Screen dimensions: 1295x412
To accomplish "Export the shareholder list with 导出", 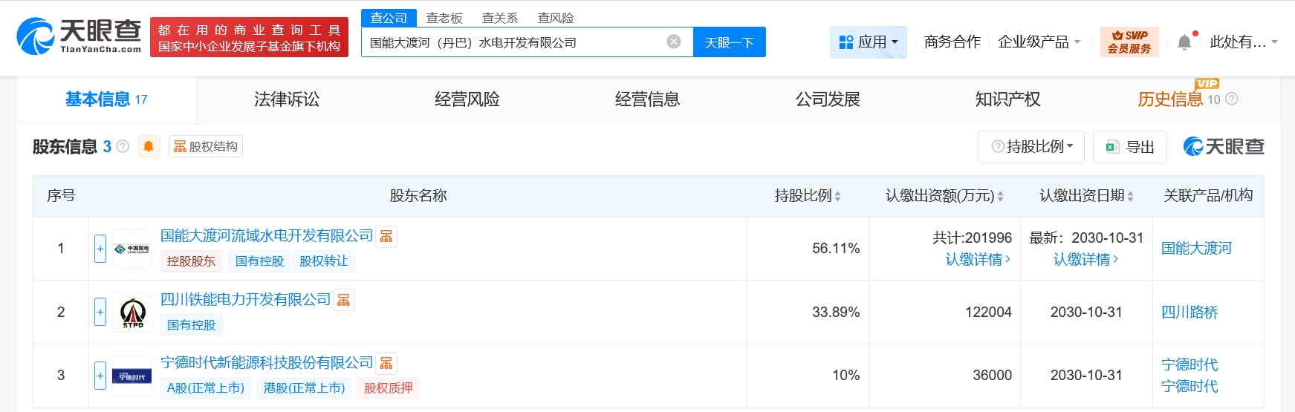I will [x=1130, y=147].
